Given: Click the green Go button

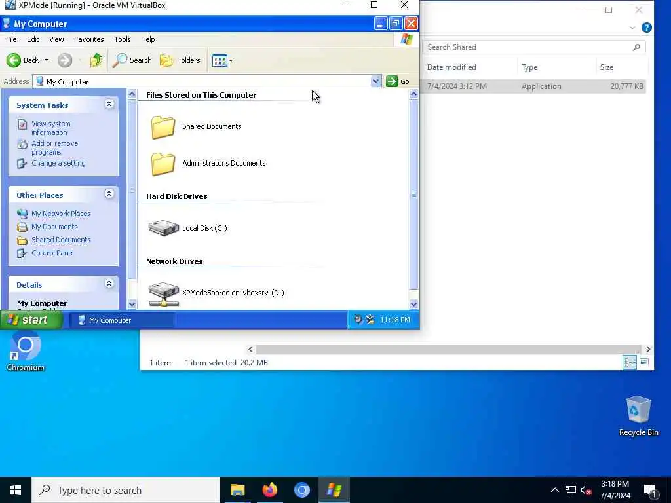Looking at the screenshot, I should (x=398, y=81).
